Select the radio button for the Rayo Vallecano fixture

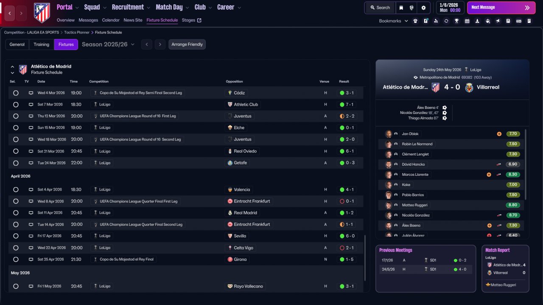16,286
